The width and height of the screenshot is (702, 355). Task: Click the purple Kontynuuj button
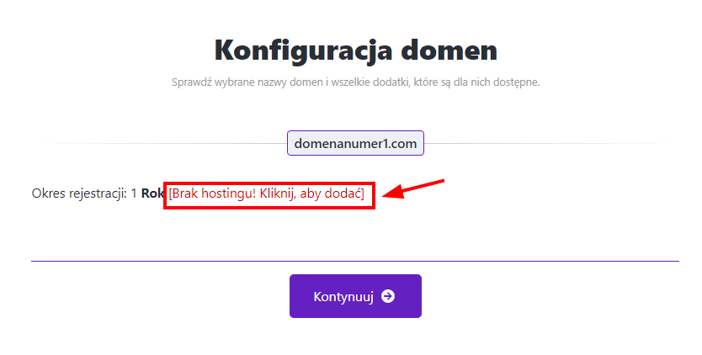355,296
